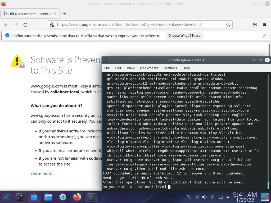
Task: Switch to Firefox in the taskbar
Action: (x=77, y=197)
